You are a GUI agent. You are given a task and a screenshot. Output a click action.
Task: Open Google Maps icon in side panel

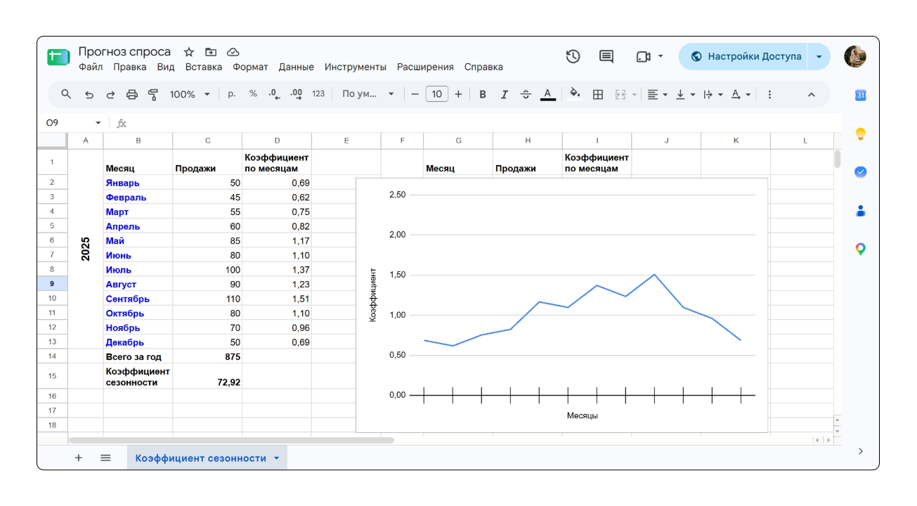pyautogui.click(x=860, y=249)
